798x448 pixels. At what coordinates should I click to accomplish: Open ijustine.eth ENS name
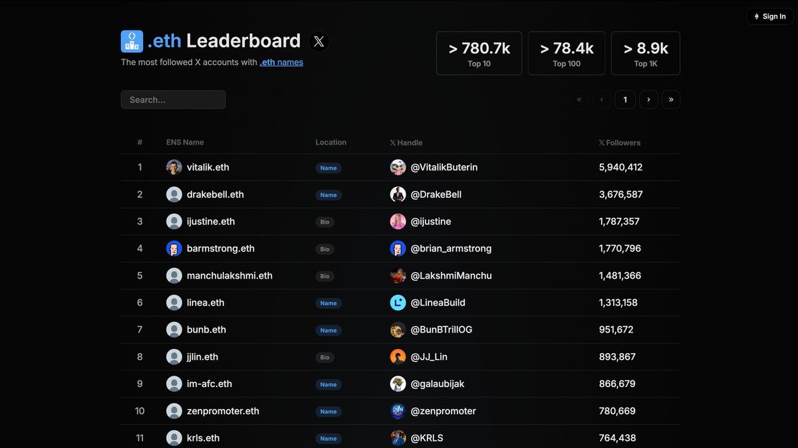point(211,222)
